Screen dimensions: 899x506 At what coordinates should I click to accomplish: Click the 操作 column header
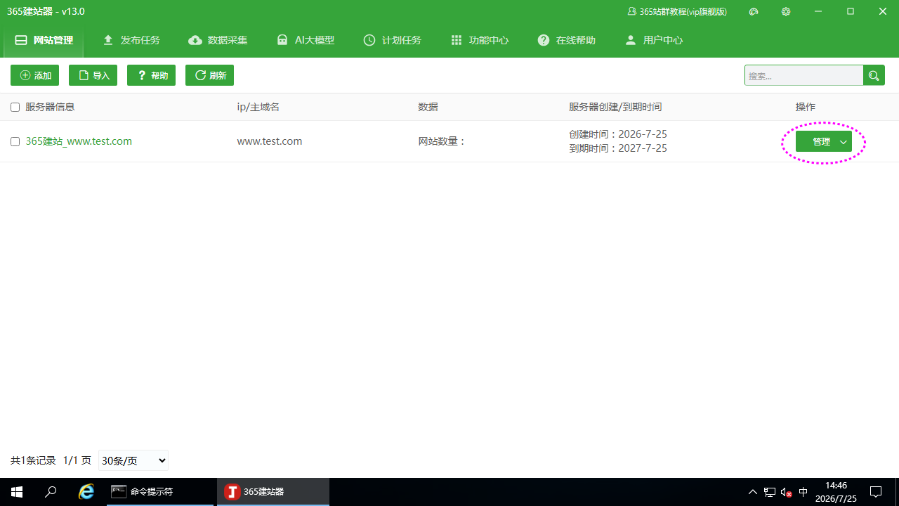click(x=806, y=107)
